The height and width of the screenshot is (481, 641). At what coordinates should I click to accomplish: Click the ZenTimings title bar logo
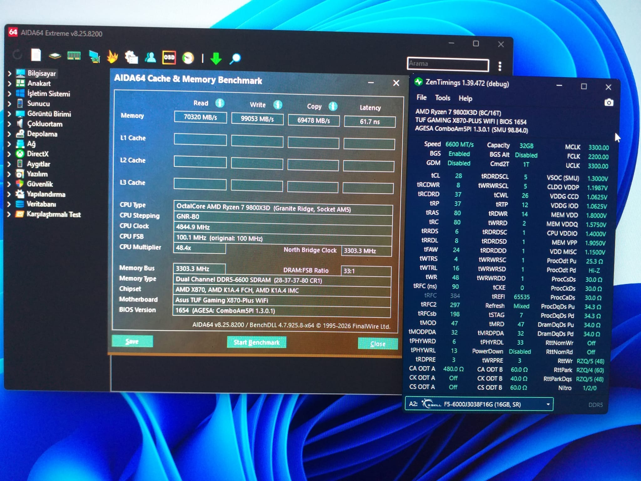point(418,82)
